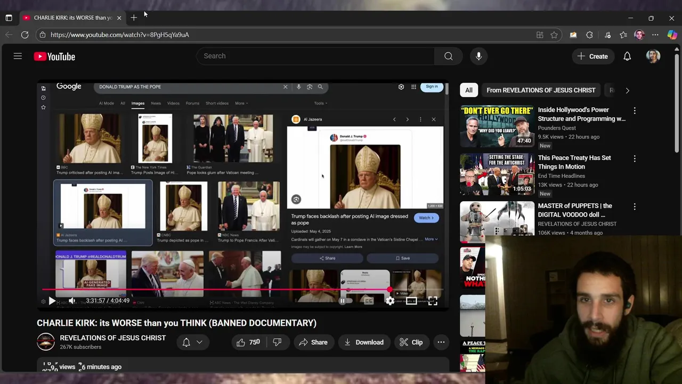Expand subscription notification chevron dropdown

(199, 342)
